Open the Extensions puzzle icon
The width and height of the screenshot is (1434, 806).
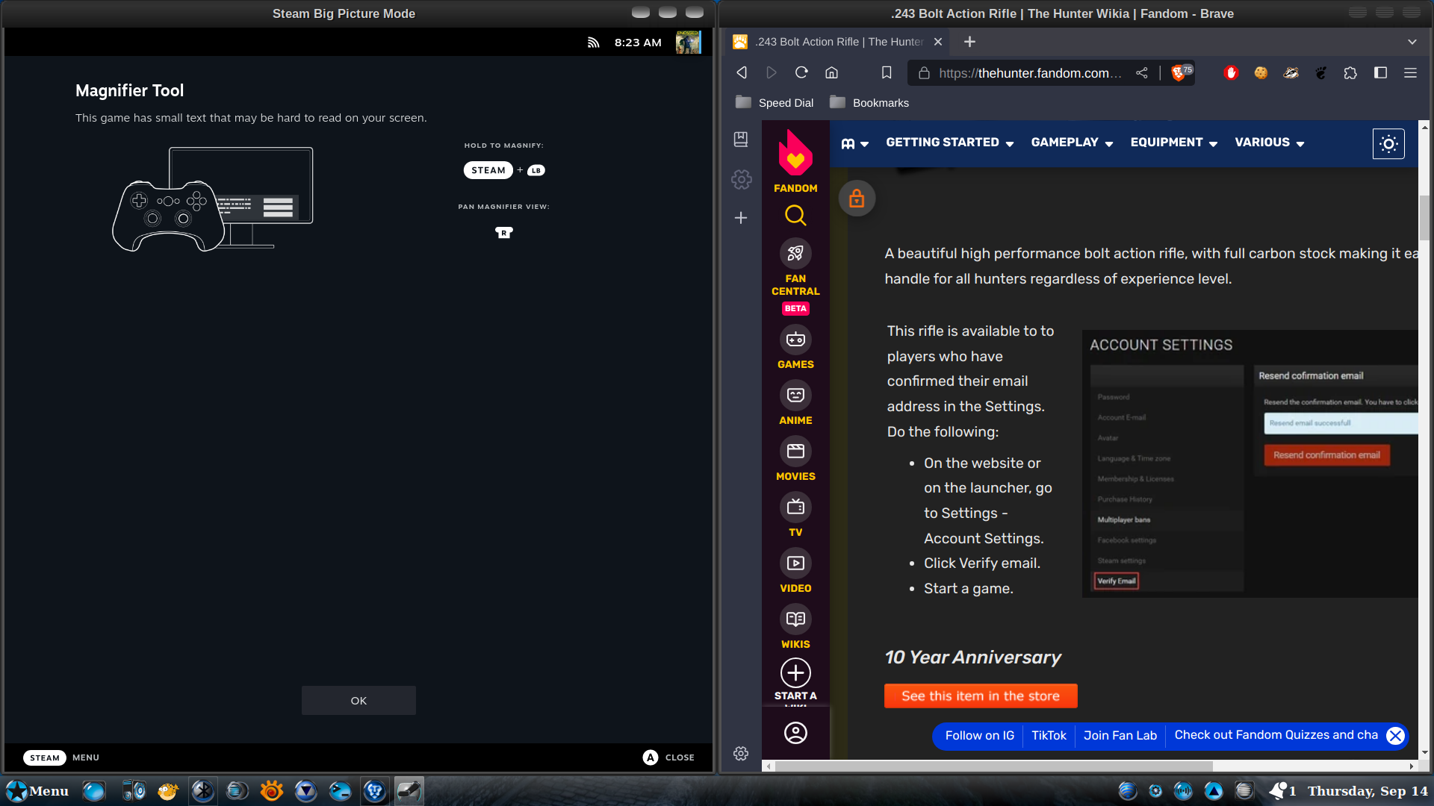coord(1350,72)
